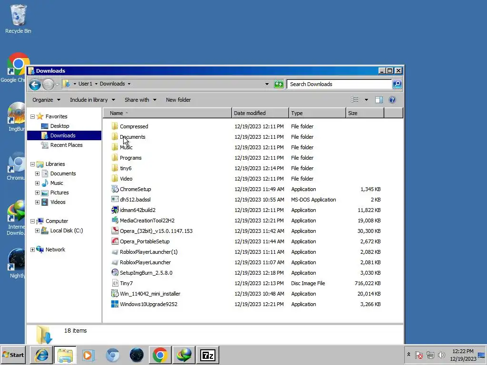Screen dimensions: 487x365
Task: Open the Share with menu
Action: tap(140, 100)
